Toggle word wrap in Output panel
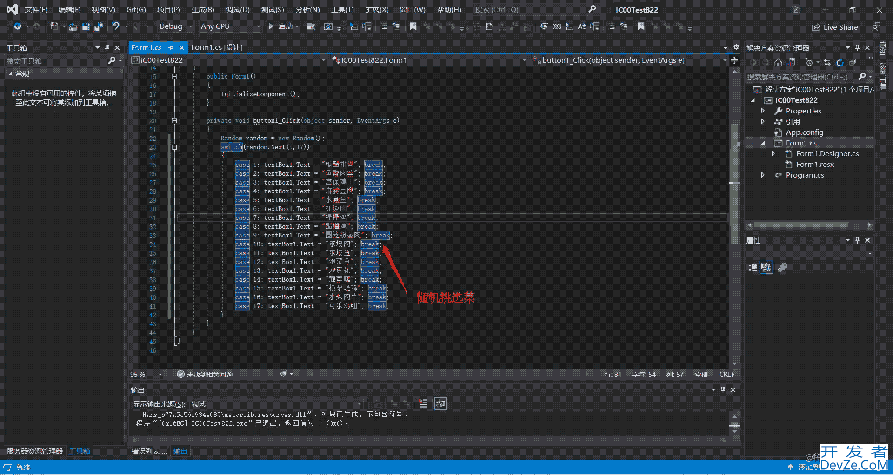Screen dimensions: 893x475 pyautogui.click(x=440, y=403)
